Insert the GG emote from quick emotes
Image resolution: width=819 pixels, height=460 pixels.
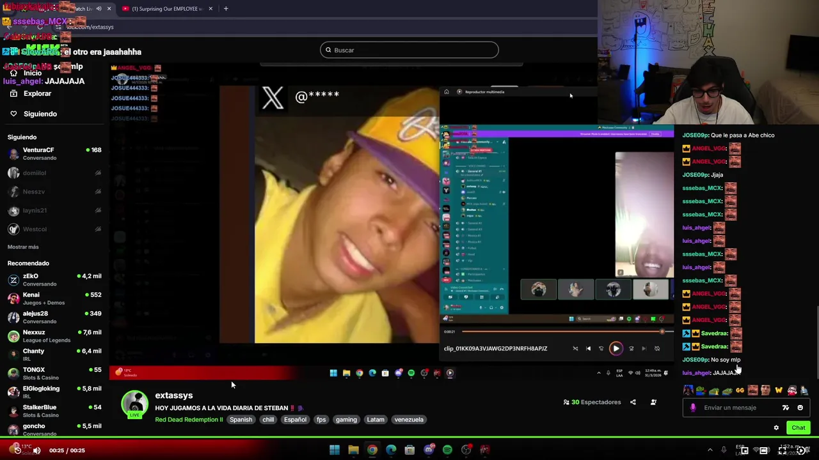pyautogui.click(x=740, y=390)
